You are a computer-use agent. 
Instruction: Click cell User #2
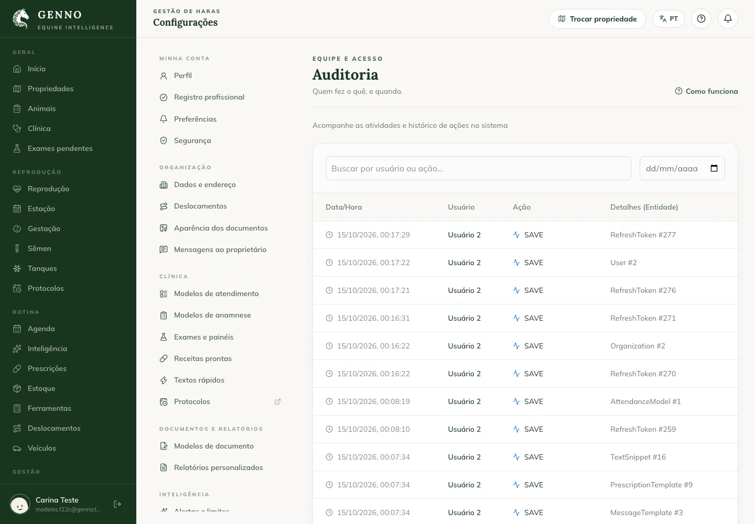(x=623, y=263)
